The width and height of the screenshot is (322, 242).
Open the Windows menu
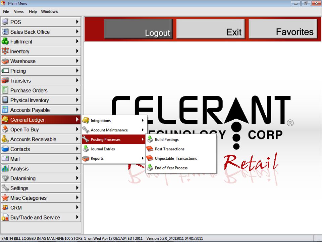pyautogui.click(x=49, y=11)
